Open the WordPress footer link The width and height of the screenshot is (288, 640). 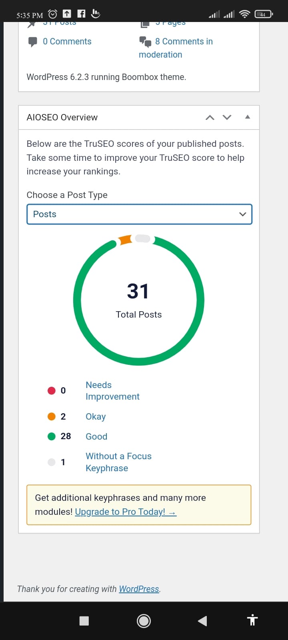(139, 589)
